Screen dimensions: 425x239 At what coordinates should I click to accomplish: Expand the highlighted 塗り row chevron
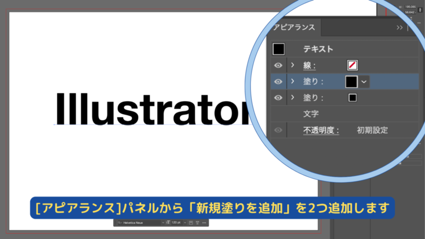point(293,81)
